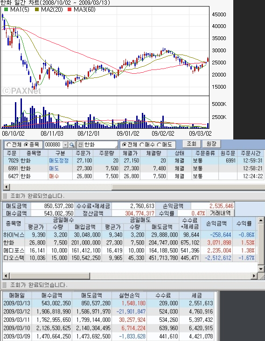Click the magnifier stock search icon
265x341 pixels.
point(72,145)
